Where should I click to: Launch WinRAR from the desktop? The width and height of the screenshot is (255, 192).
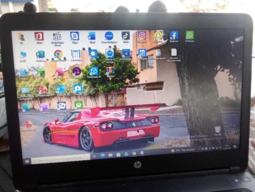click(110, 72)
